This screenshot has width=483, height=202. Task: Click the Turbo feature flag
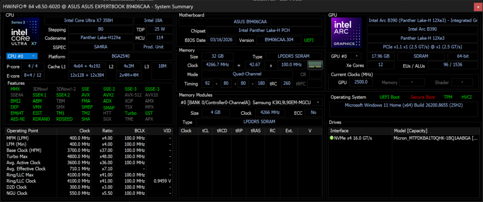coord(130,113)
